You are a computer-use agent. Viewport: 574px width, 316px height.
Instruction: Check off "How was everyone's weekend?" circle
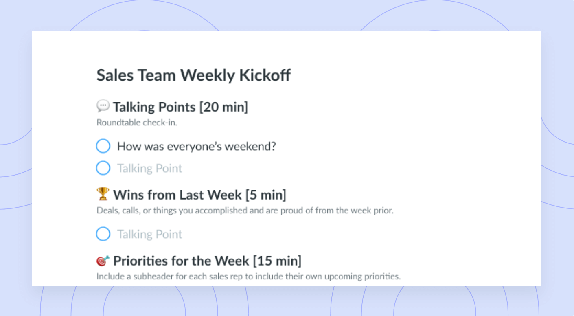(103, 146)
